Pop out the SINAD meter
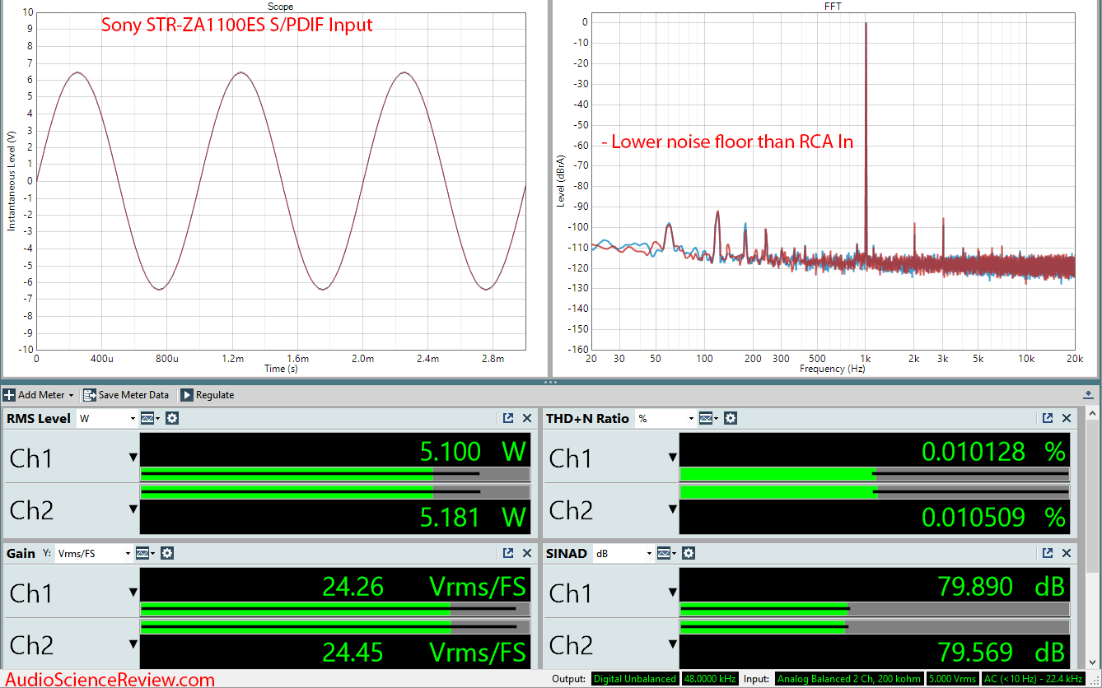The height and width of the screenshot is (688, 1102). click(x=1048, y=553)
